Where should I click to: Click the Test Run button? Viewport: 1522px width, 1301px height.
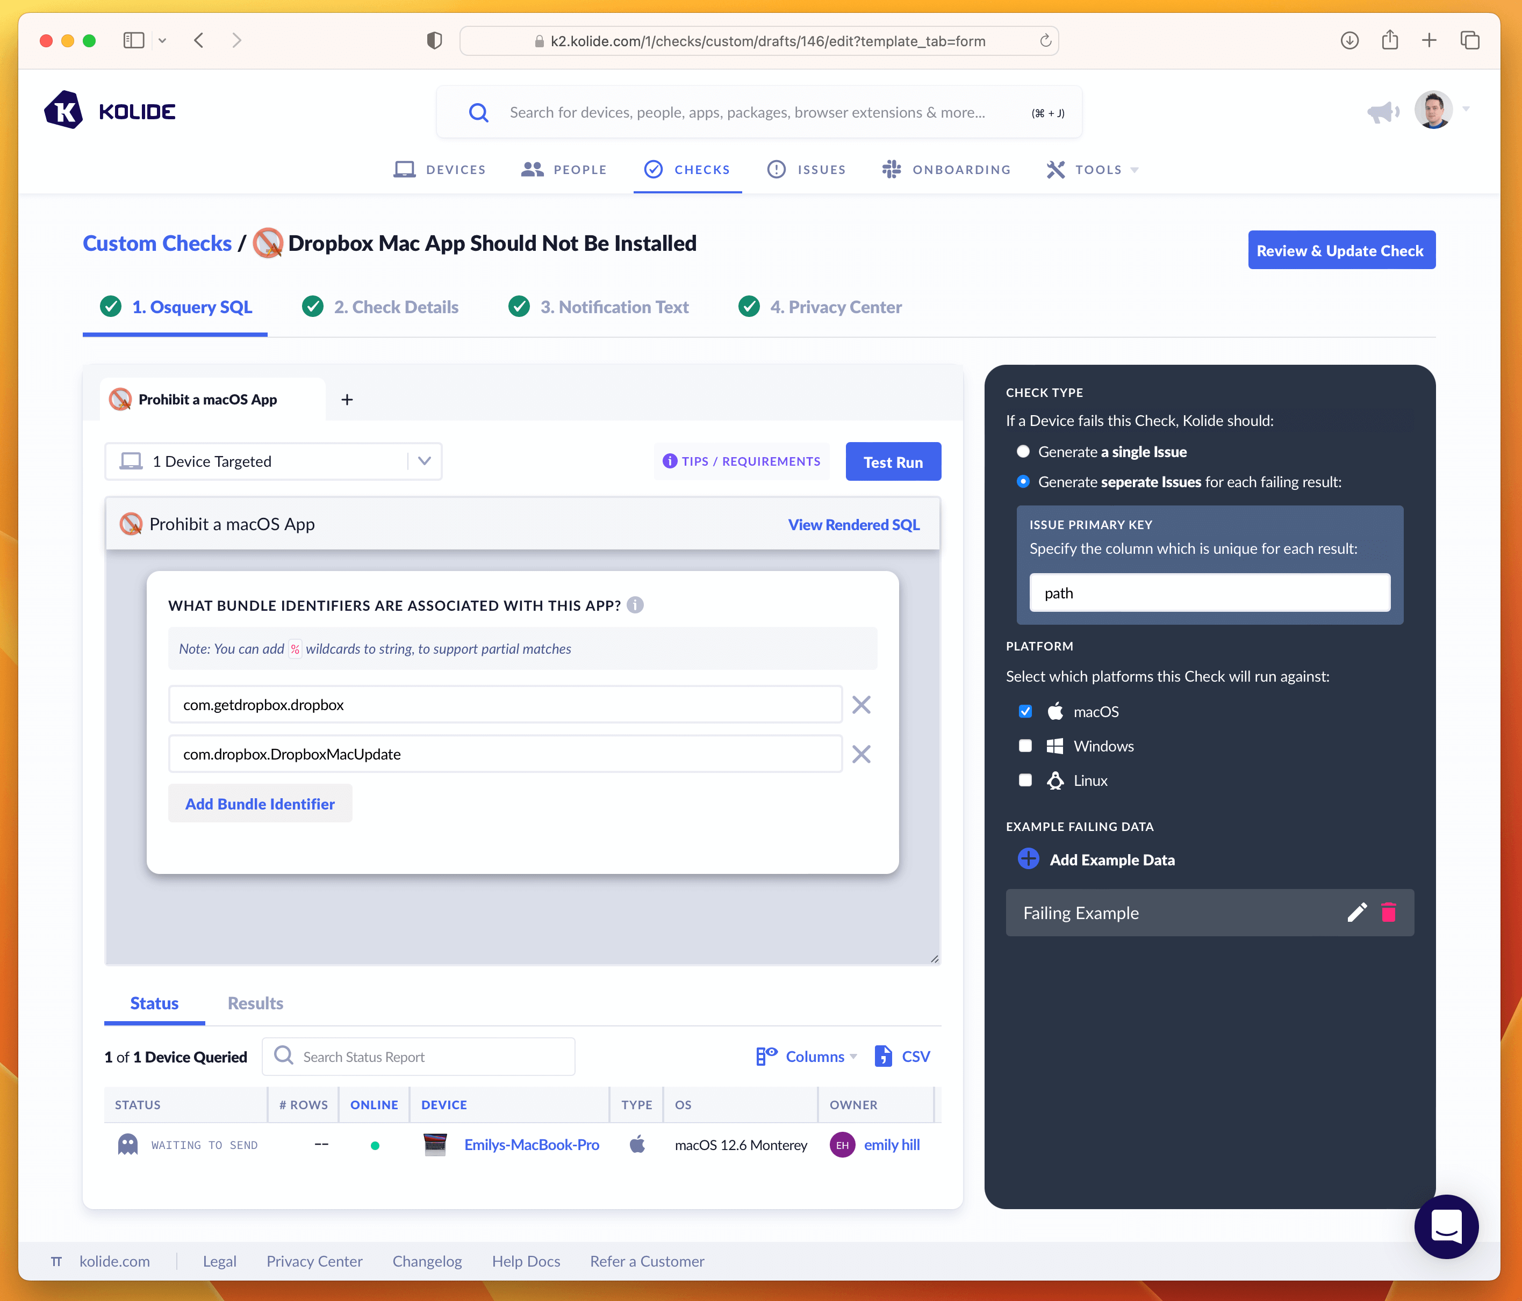pyautogui.click(x=893, y=462)
